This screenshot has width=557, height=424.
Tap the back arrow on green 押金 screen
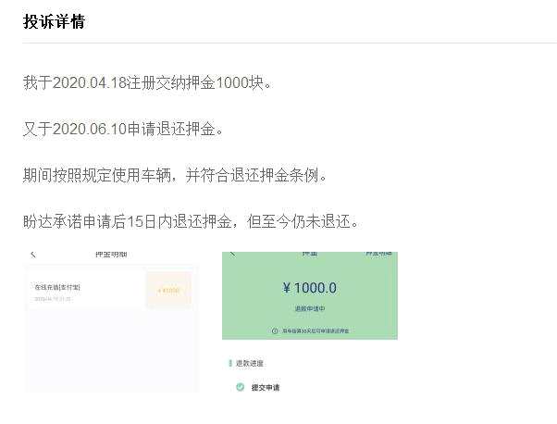[232, 254]
